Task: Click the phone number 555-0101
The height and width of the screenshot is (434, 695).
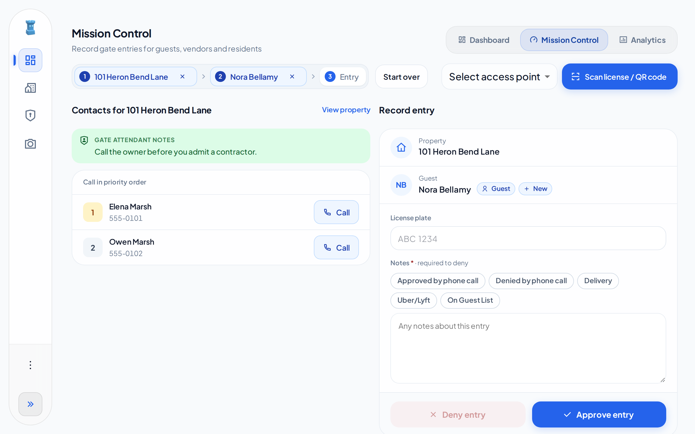Action: 126,218
